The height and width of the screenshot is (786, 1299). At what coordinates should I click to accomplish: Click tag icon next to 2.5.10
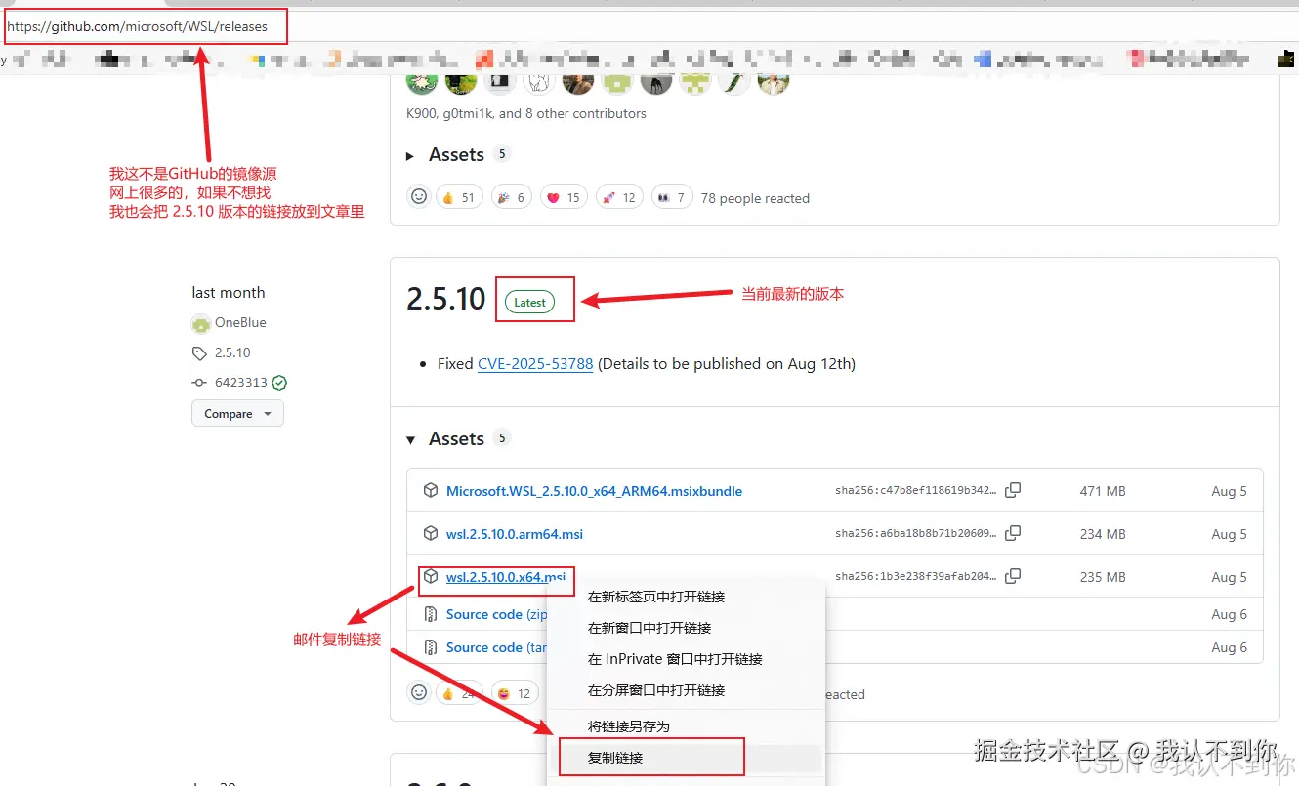[x=200, y=352]
